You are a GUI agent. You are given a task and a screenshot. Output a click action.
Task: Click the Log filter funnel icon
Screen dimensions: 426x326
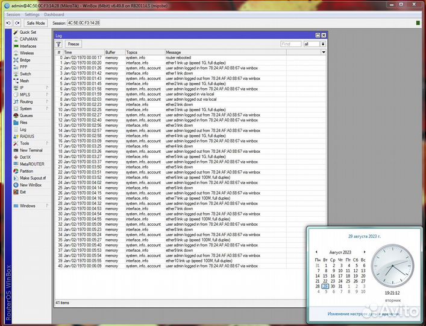[x=58, y=44]
